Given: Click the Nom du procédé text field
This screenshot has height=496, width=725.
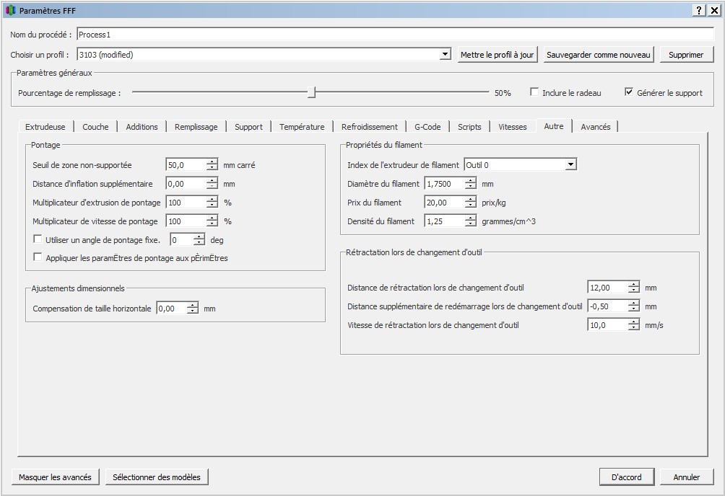Looking at the screenshot, I should pyautogui.click(x=394, y=34).
